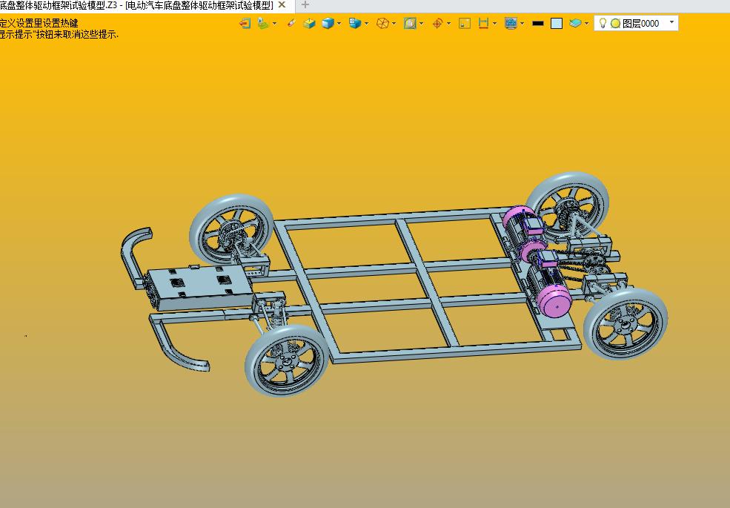Toggle the layer light bulb visibility
730x508 pixels.
pyautogui.click(x=603, y=23)
